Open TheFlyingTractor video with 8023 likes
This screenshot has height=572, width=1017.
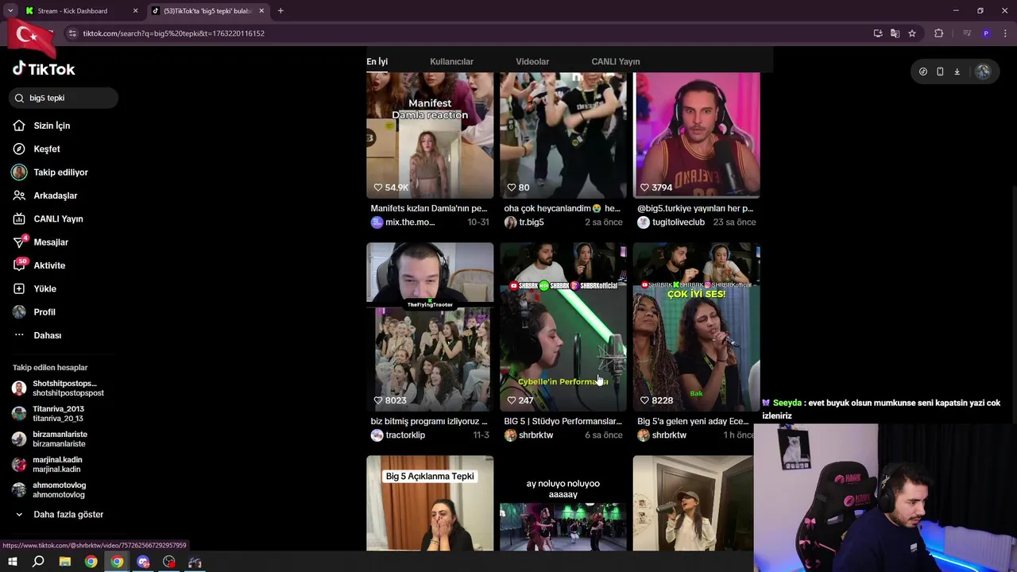pyautogui.click(x=430, y=327)
